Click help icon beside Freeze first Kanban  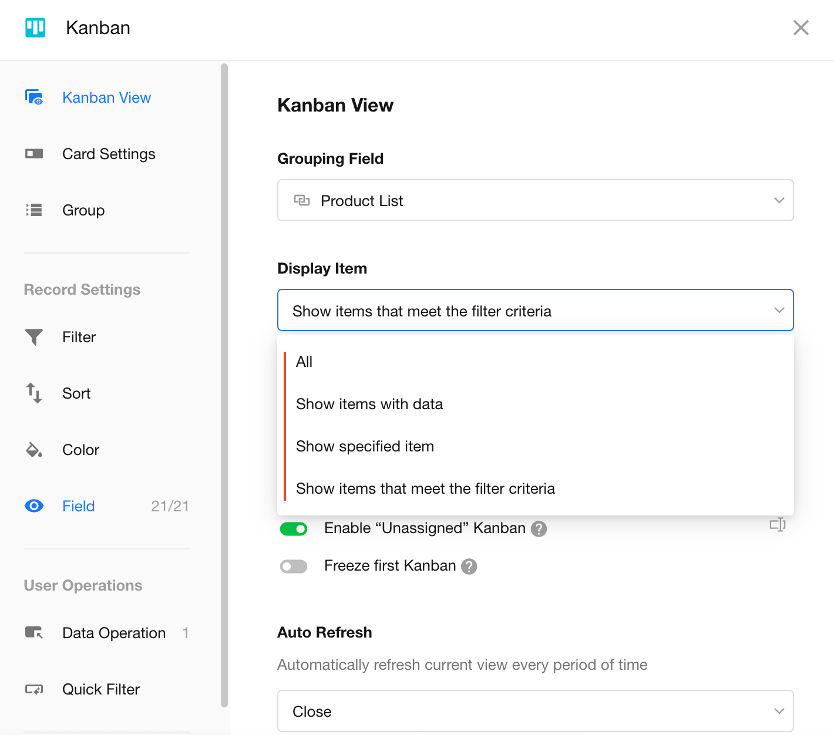[x=469, y=567]
